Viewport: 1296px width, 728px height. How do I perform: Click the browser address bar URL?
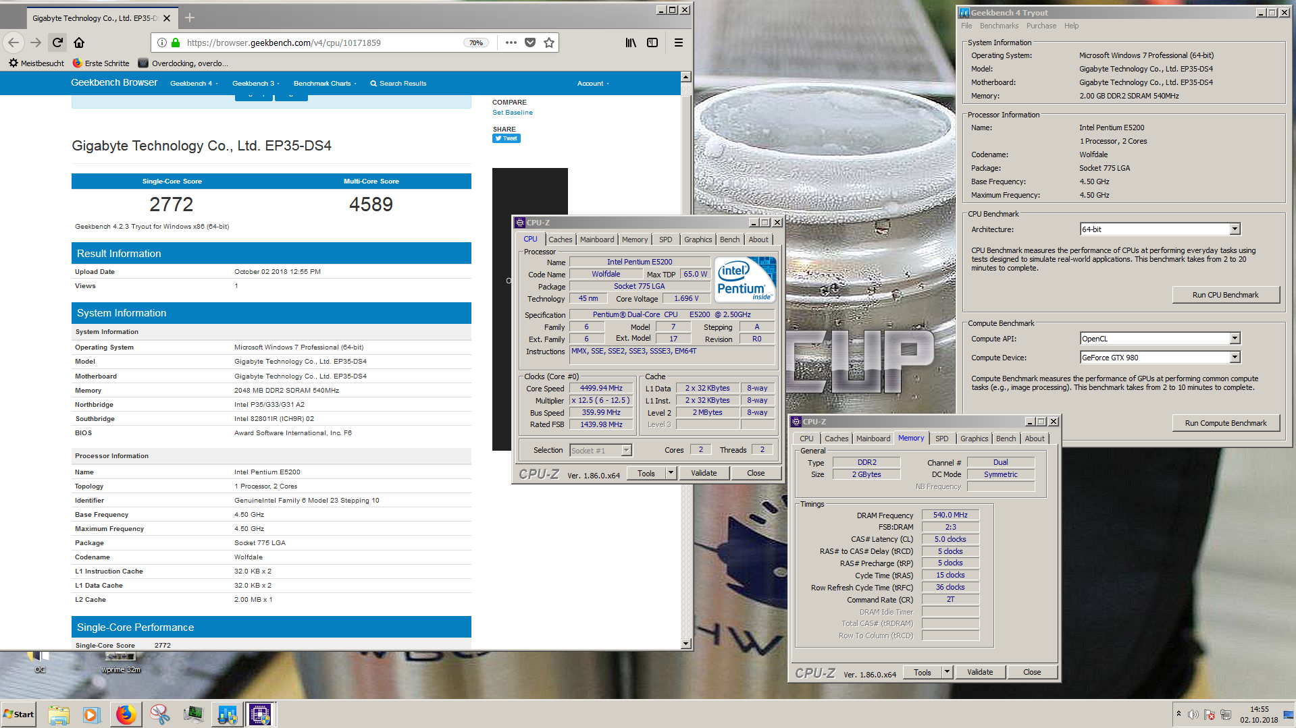click(284, 43)
